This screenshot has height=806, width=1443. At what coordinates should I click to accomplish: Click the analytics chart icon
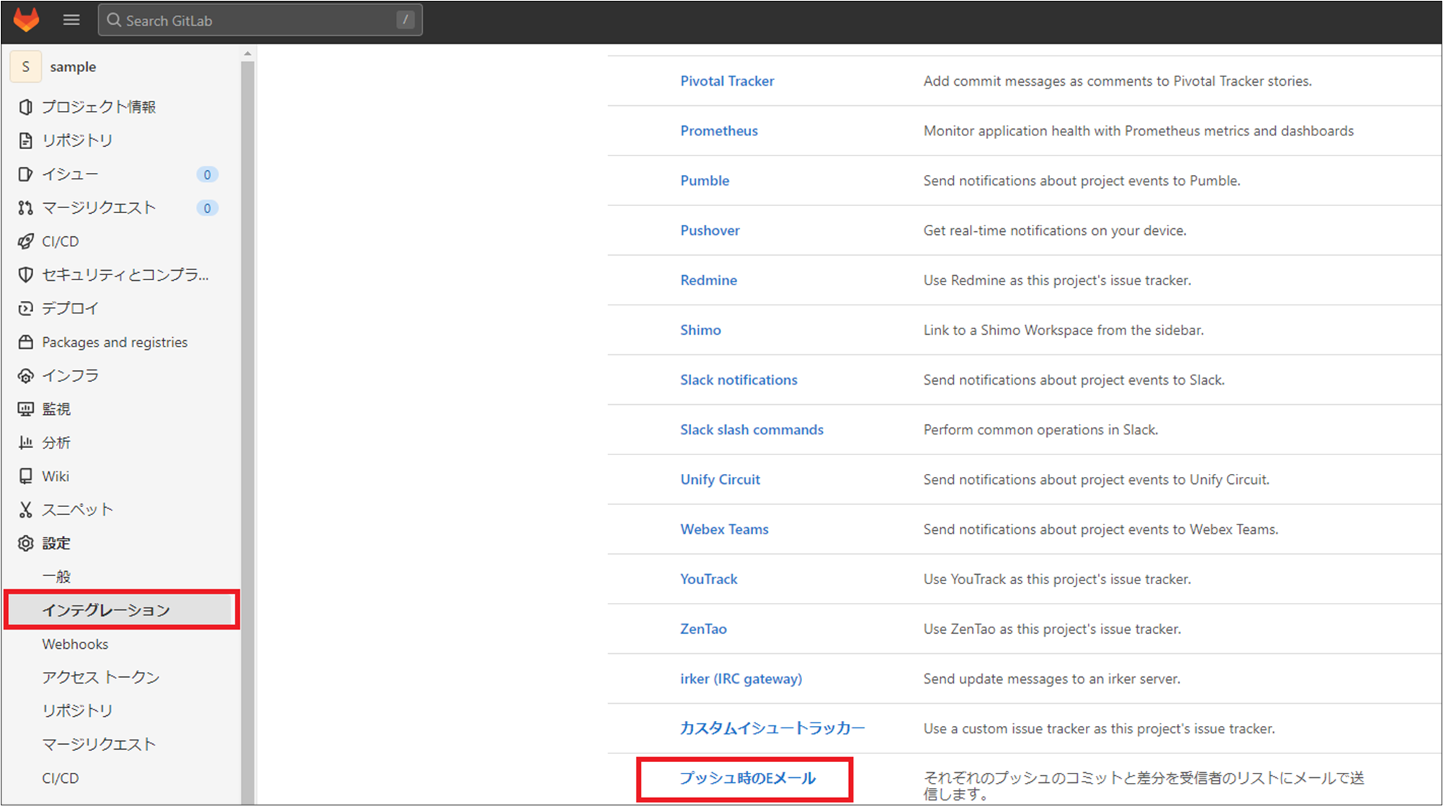point(26,442)
